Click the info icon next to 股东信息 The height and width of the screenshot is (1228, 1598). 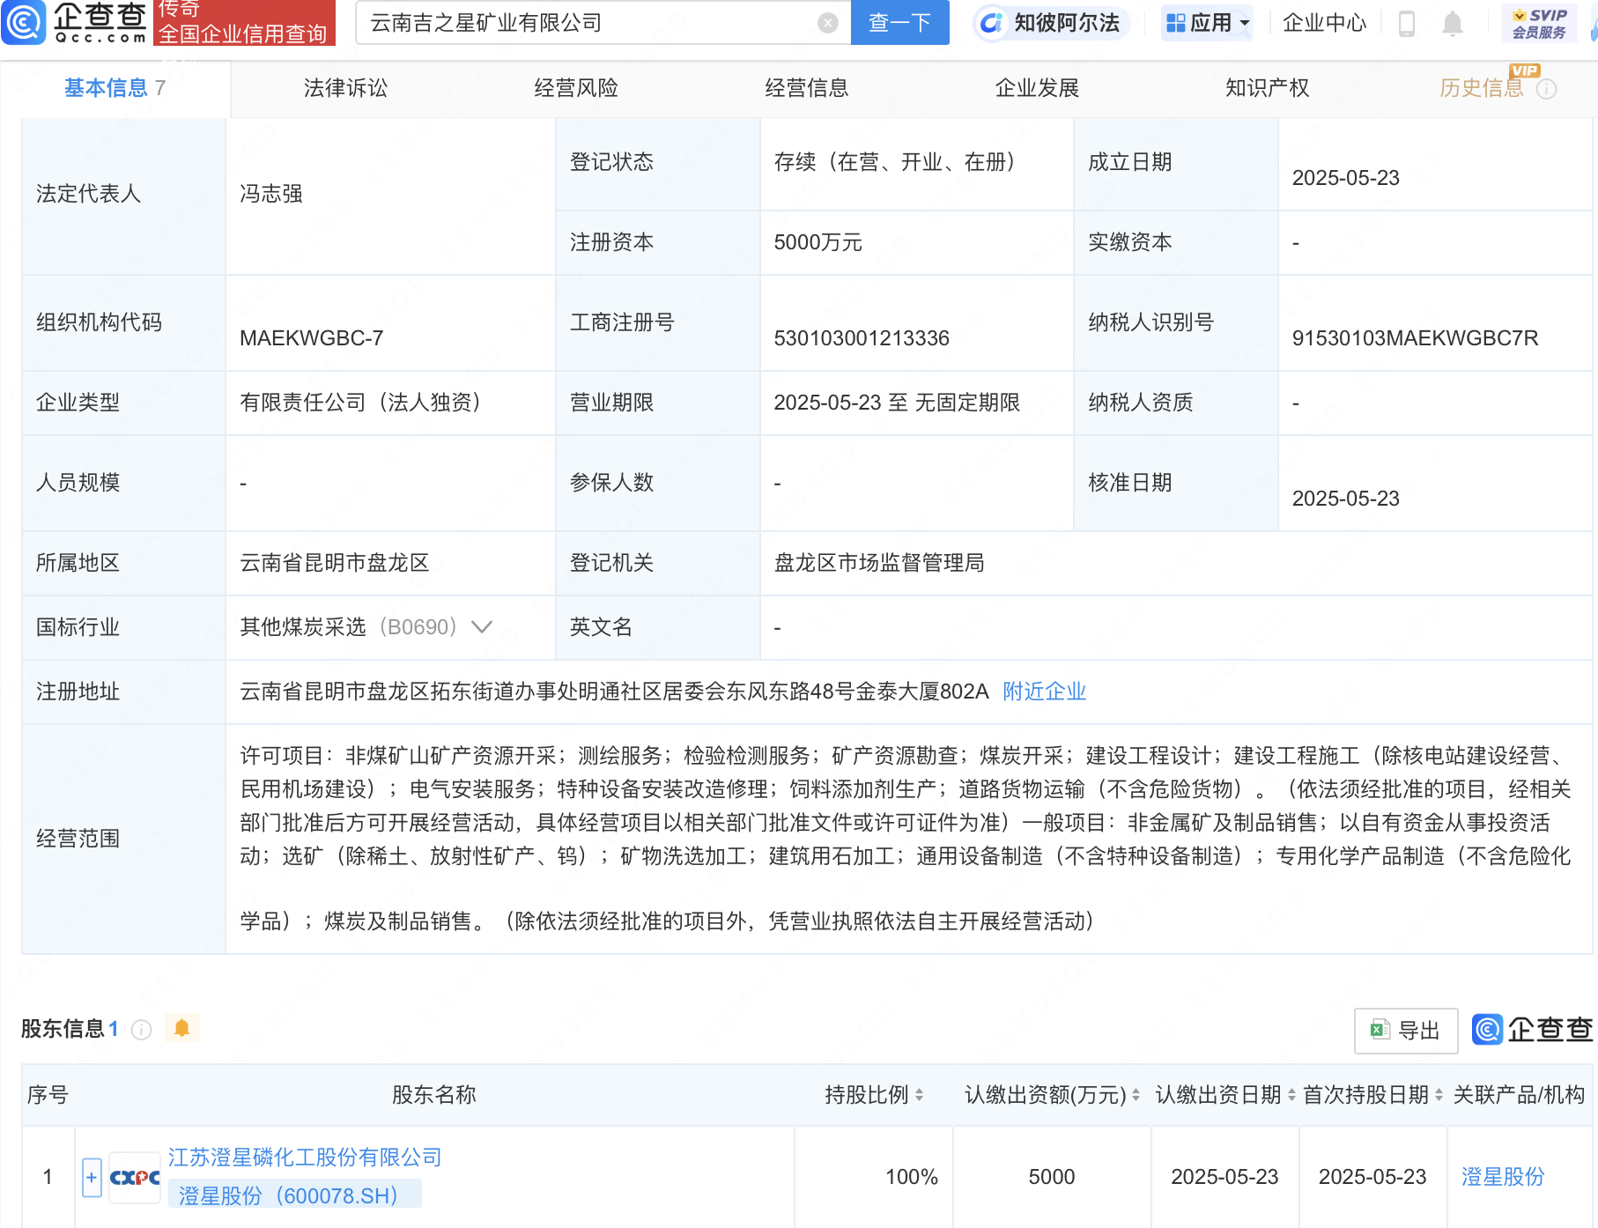point(141,1029)
